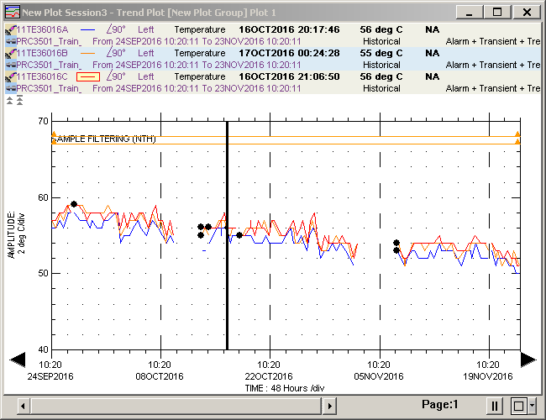Click the horizontal scrollbar right arrow

point(331,406)
